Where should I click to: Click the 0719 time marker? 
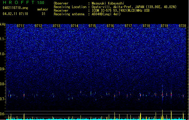click(164, 26)
